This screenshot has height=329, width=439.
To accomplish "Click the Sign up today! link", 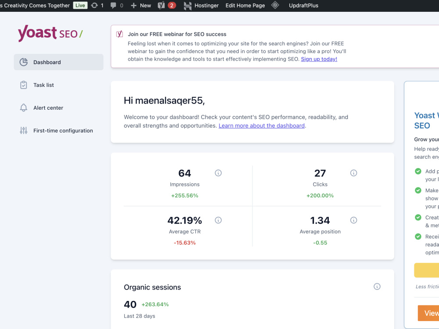I will [319, 59].
